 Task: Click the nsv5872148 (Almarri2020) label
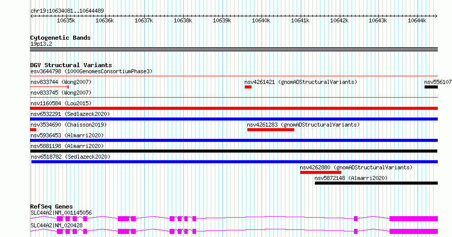[x=351, y=178]
